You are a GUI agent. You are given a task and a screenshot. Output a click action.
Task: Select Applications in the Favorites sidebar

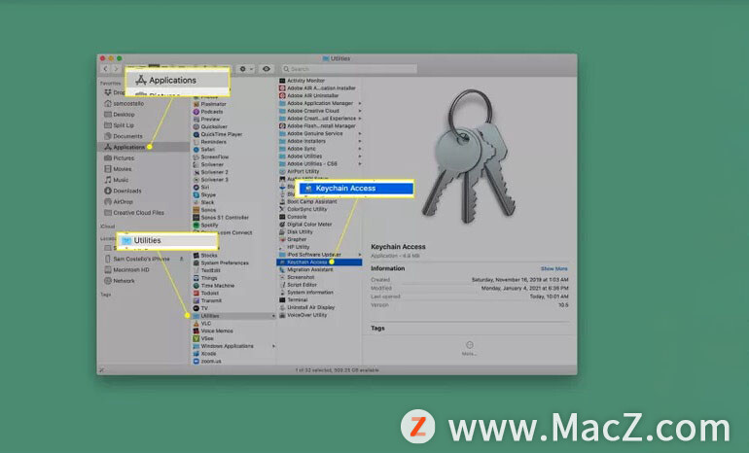pyautogui.click(x=144, y=147)
